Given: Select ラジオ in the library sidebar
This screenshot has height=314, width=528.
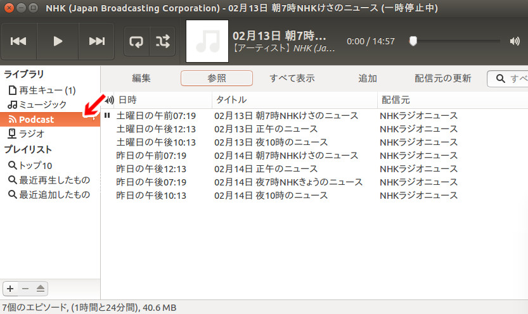Looking at the screenshot, I should coord(26,134).
